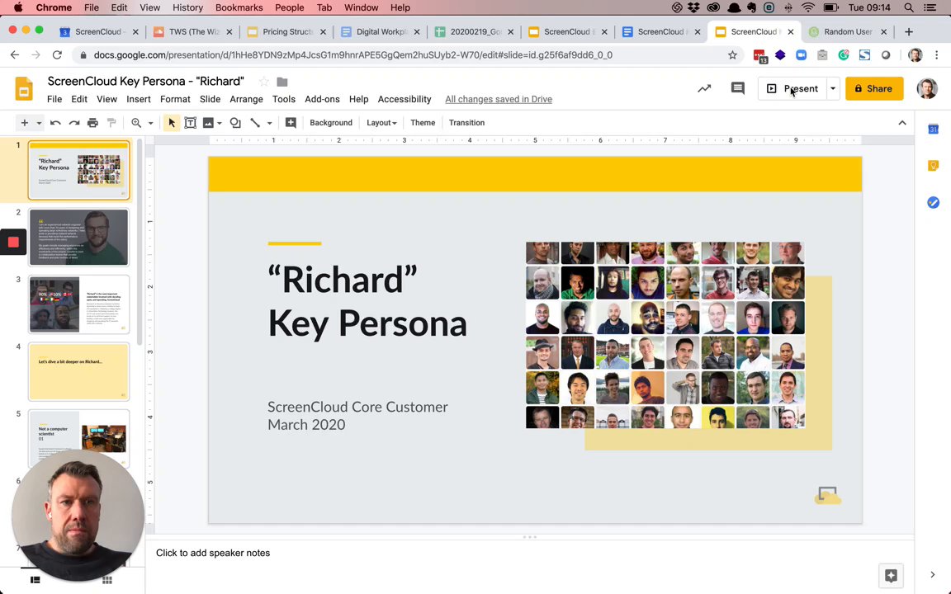Open Google Keep in side panel
Image resolution: width=951 pixels, height=594 pixels.
[933, 166]
